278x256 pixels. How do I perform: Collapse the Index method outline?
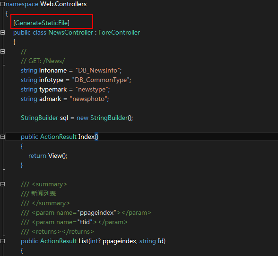2,137
